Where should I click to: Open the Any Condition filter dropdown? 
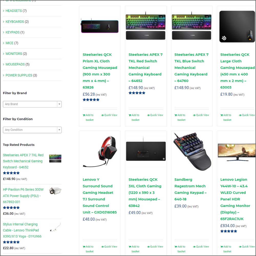pos(32,130)
